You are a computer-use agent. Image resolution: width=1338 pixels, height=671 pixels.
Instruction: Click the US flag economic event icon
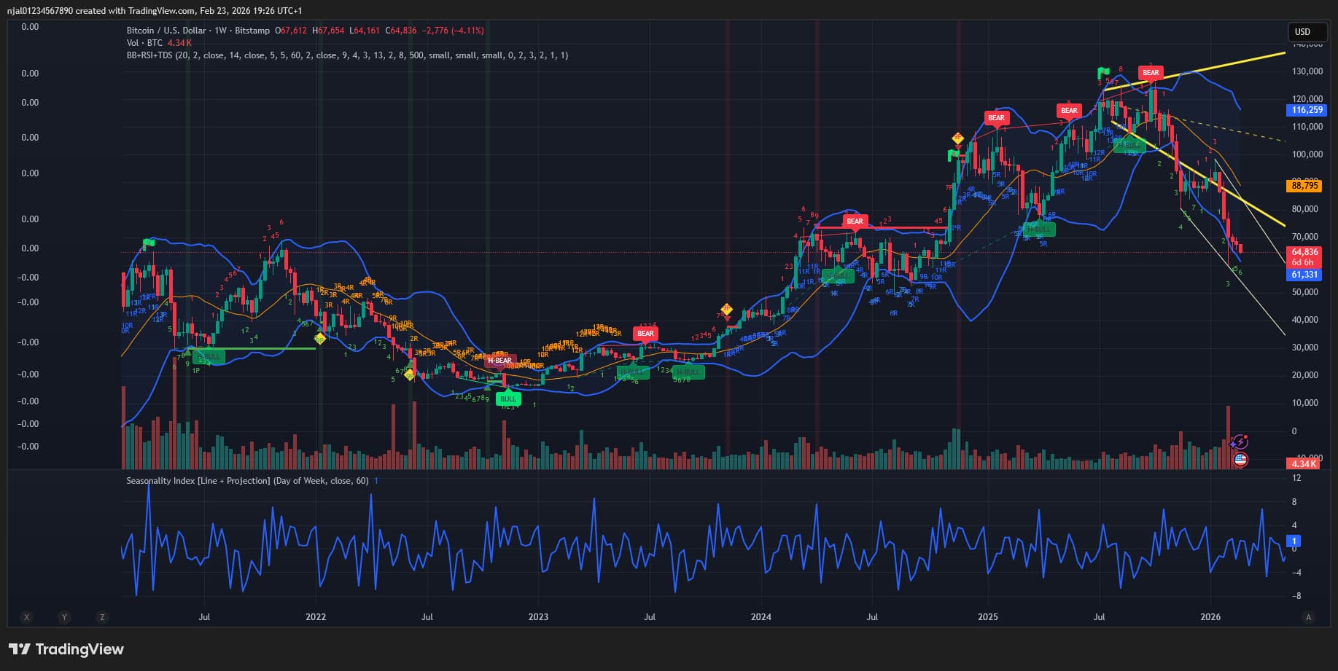tap(1240, 460)
